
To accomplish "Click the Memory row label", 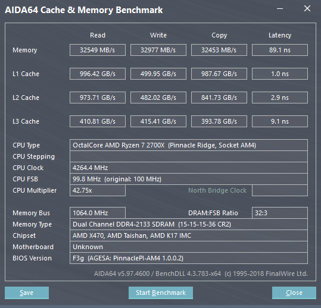I will click(x=25, y=50).
